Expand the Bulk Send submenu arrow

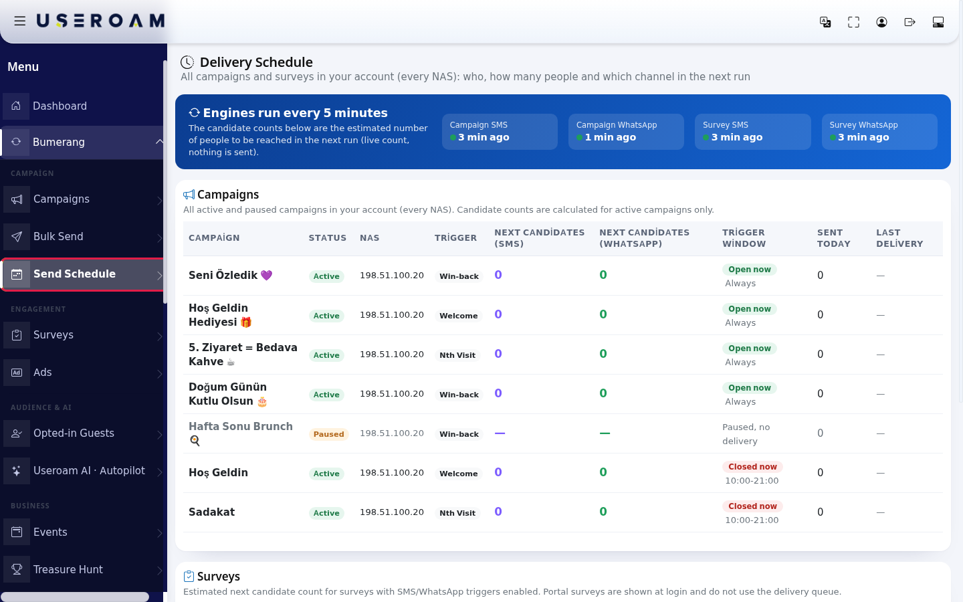tap(159, 237)
